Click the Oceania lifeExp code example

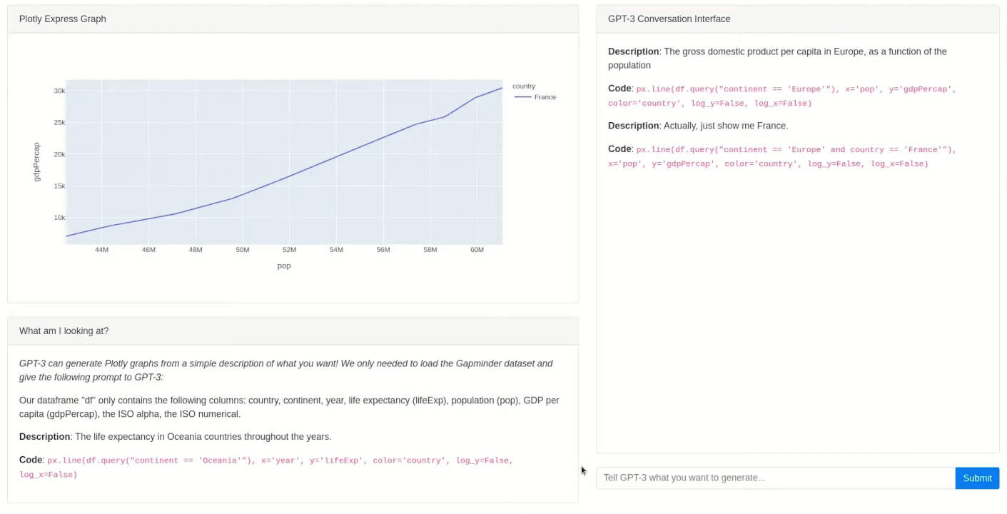click(x=266, y=468)
